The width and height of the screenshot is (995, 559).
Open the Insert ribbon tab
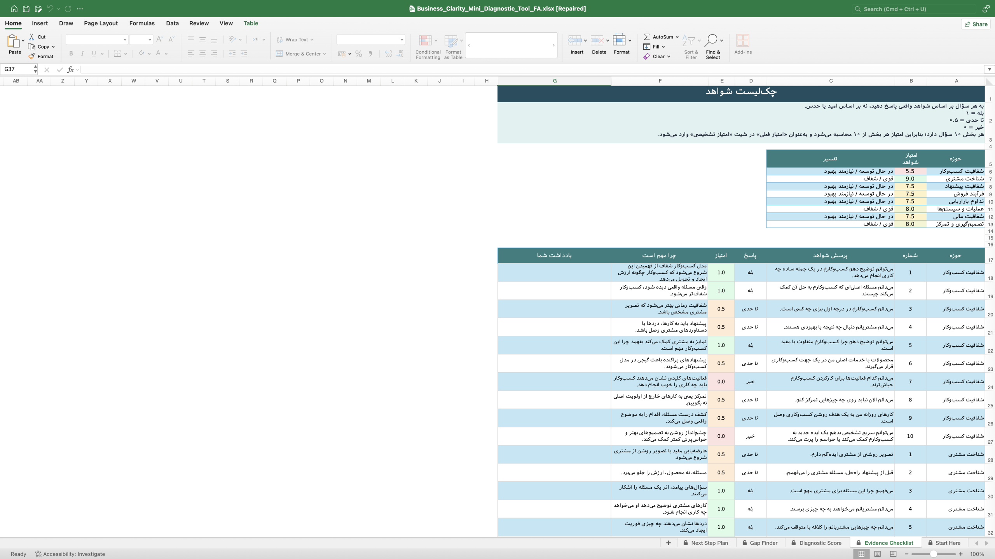click(x=40, y=23)
